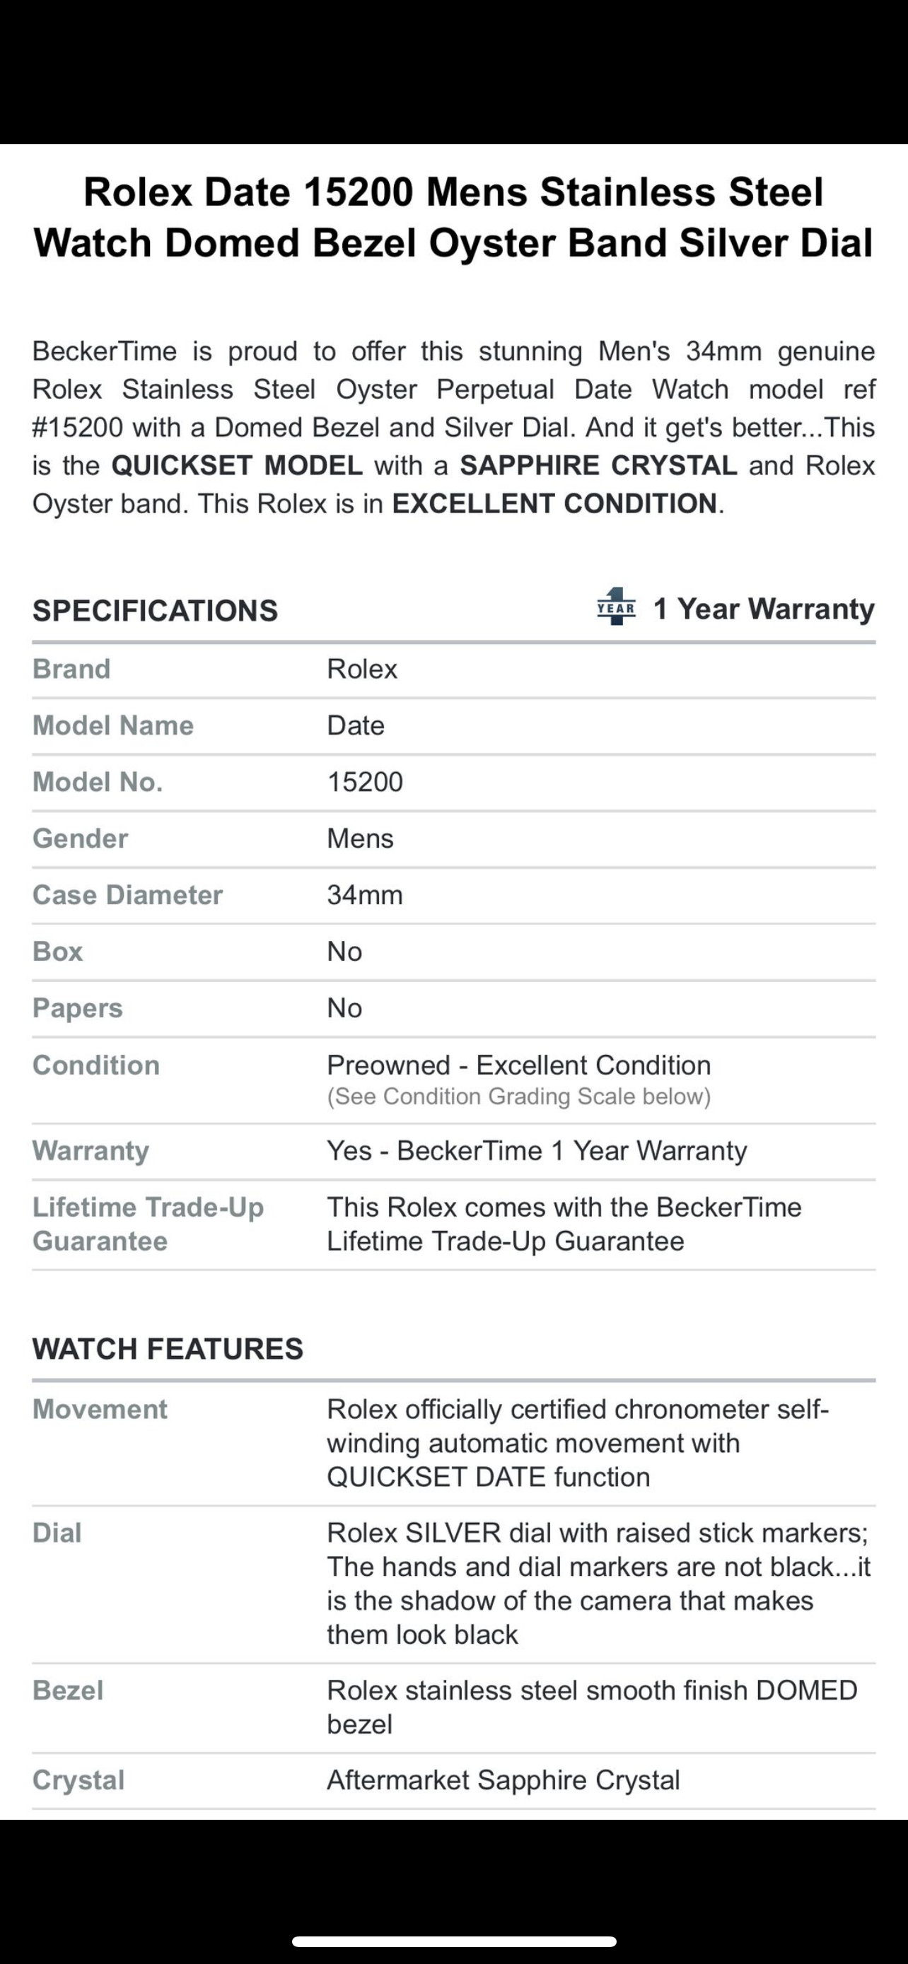Tap the 1 Year Warranty label

764,609
